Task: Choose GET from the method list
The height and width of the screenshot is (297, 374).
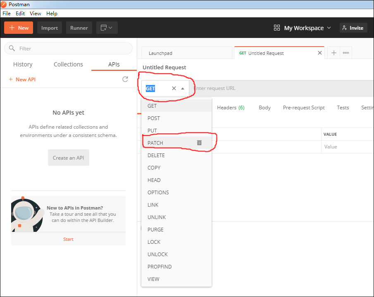Action: tap(176, 106)
